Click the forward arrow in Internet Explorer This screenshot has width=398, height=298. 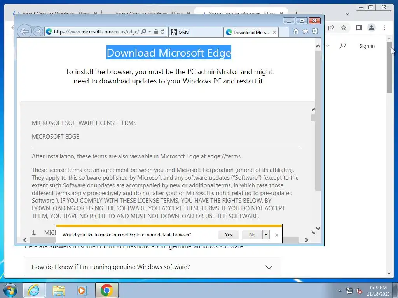[x=38, y=31]
